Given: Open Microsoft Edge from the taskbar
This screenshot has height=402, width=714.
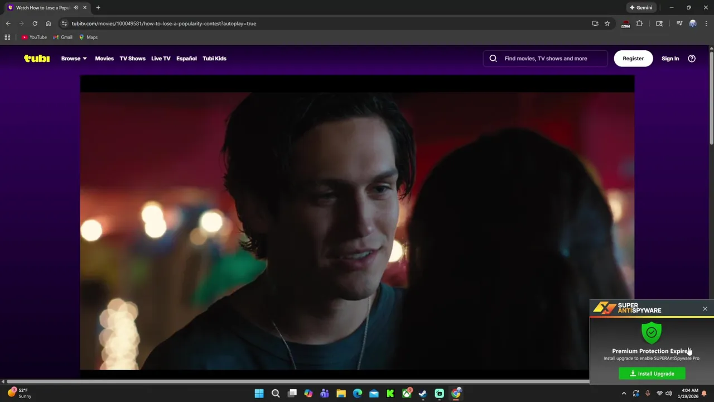Looking at the screenshot, I should click(x=358, y=393).
